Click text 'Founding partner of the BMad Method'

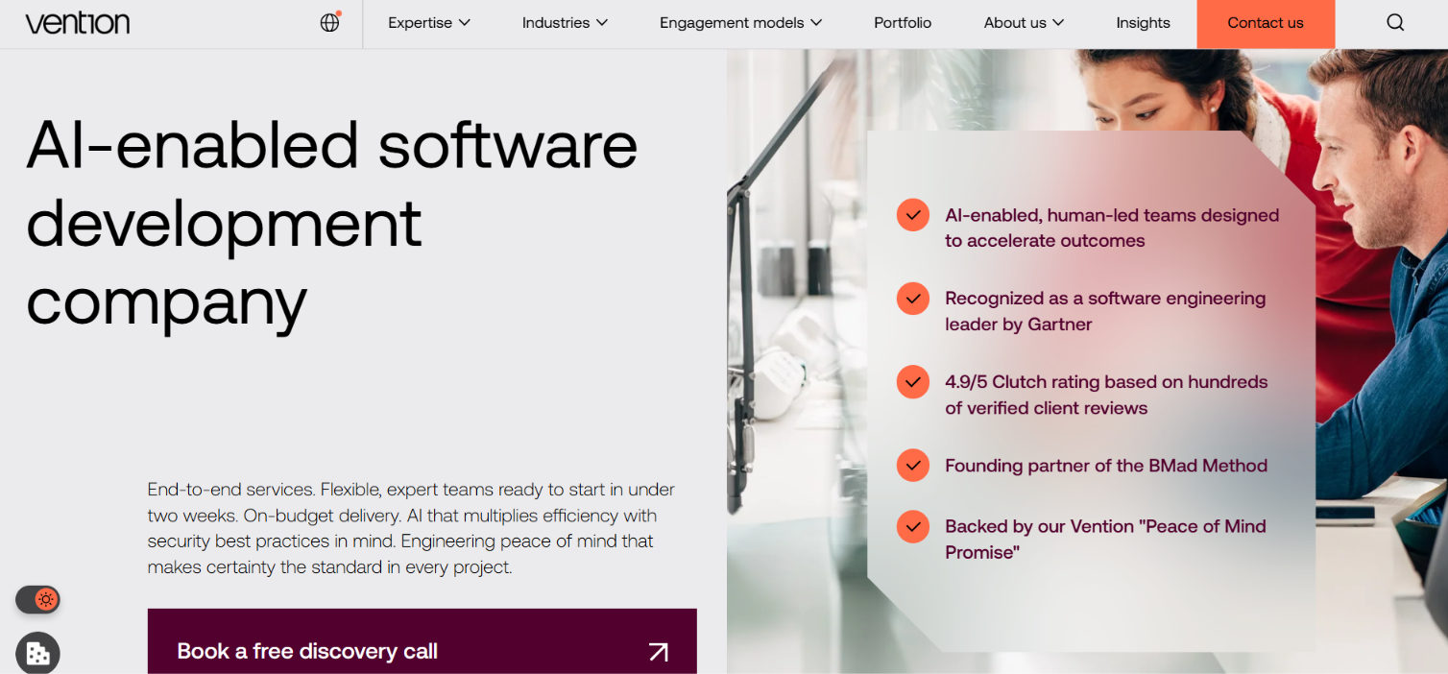[1106, 466]
